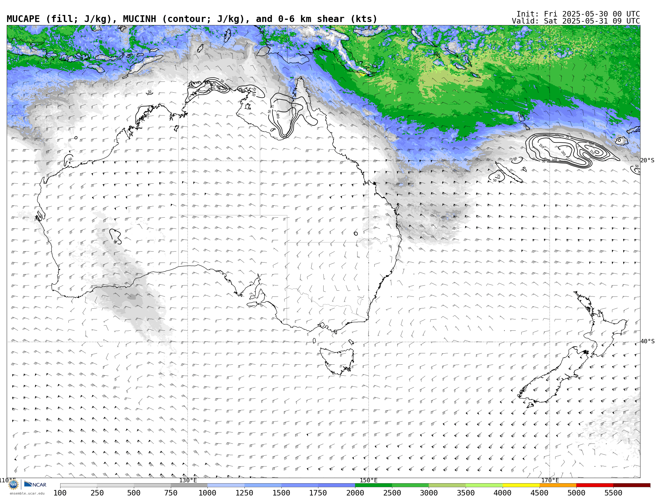Screen dimensions: 660x497
Task: Click the 250 colorbar tick label
Action: [x=97, y=493]
